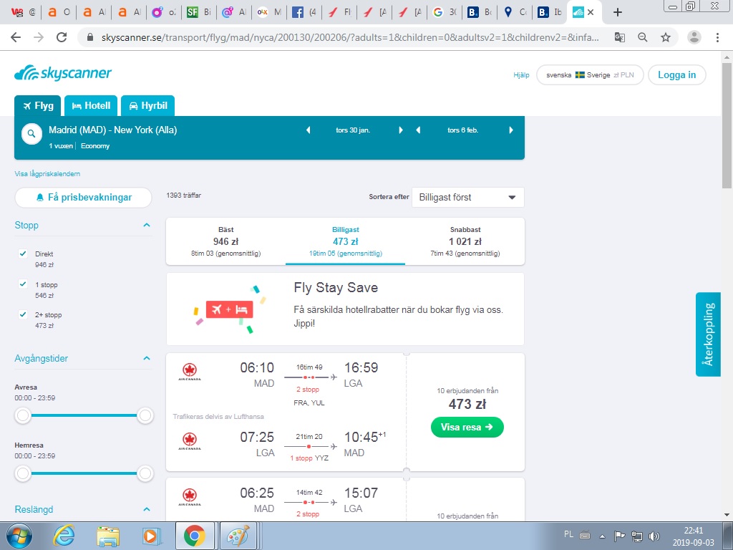This screenshot has width=733, height=550.
Task: Open a new browser tab with plus icon
Action: click(618, 12)
